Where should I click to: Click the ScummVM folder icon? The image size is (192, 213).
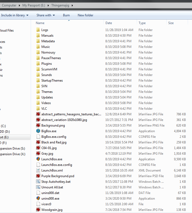tap(38, 69)
